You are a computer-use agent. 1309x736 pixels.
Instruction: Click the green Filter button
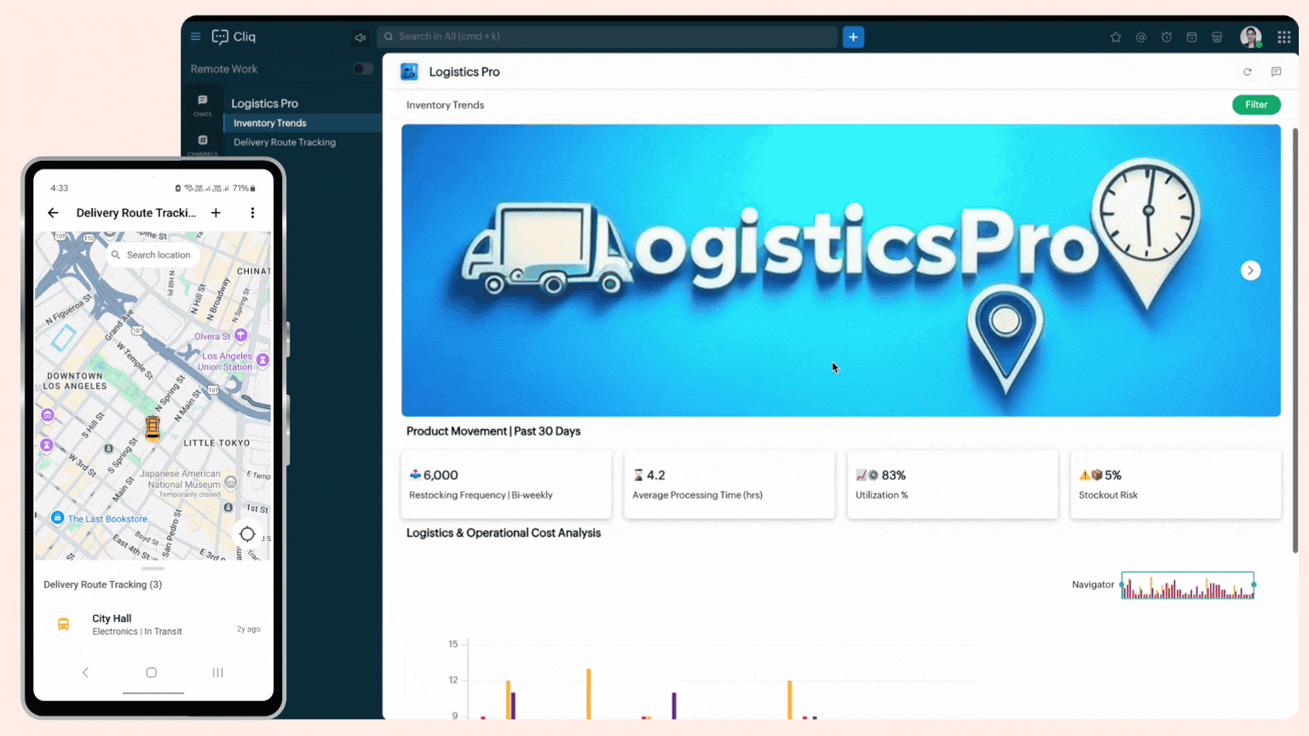click(1256, 104)
